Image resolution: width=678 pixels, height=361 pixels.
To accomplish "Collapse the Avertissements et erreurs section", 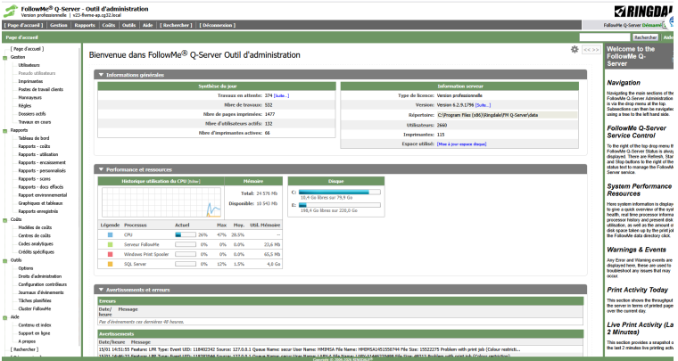I will point(101,290).
